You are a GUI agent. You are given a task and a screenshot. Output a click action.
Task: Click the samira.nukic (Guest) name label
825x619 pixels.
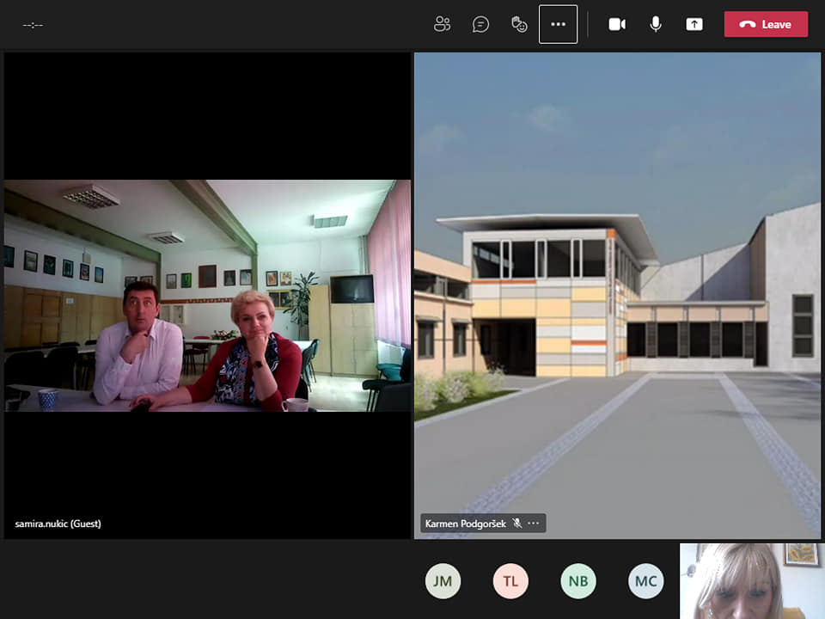[58, 524]
